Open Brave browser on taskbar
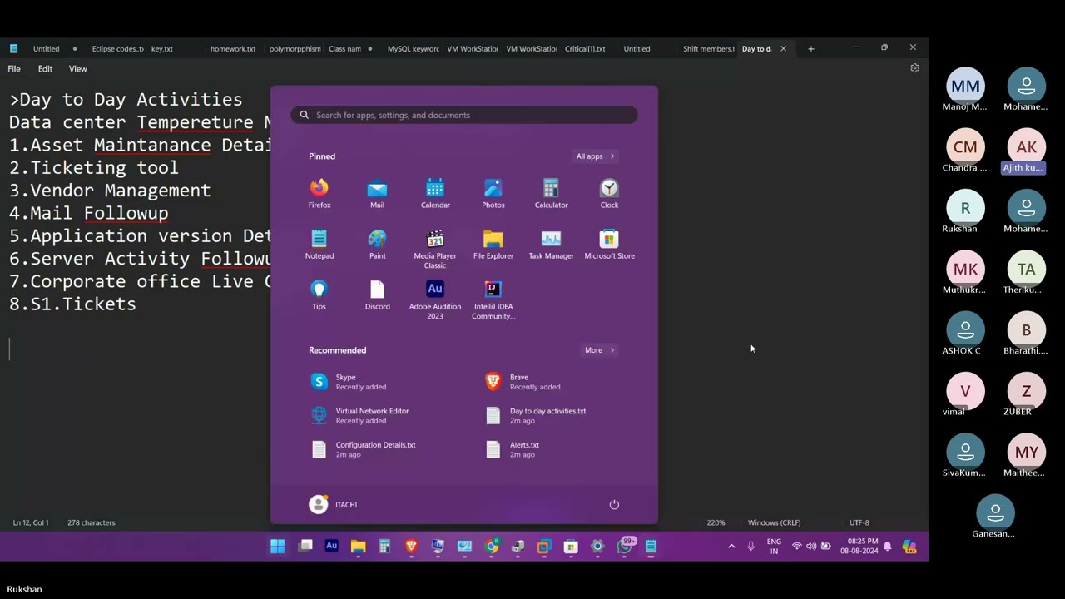 tap(411, 547)
